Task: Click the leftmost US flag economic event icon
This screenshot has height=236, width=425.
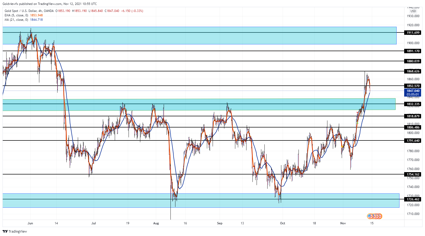Action: point(370,216)
